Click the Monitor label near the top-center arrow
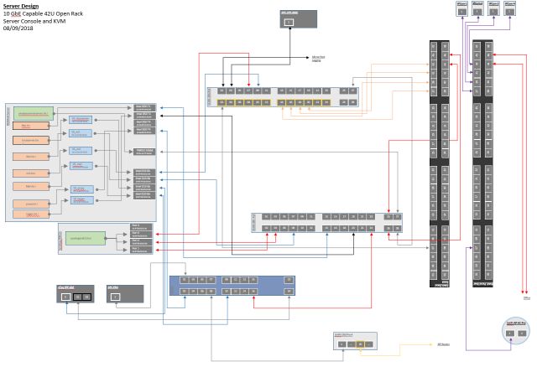This screenshot has height=372, width=537. (x=318, y=58)
